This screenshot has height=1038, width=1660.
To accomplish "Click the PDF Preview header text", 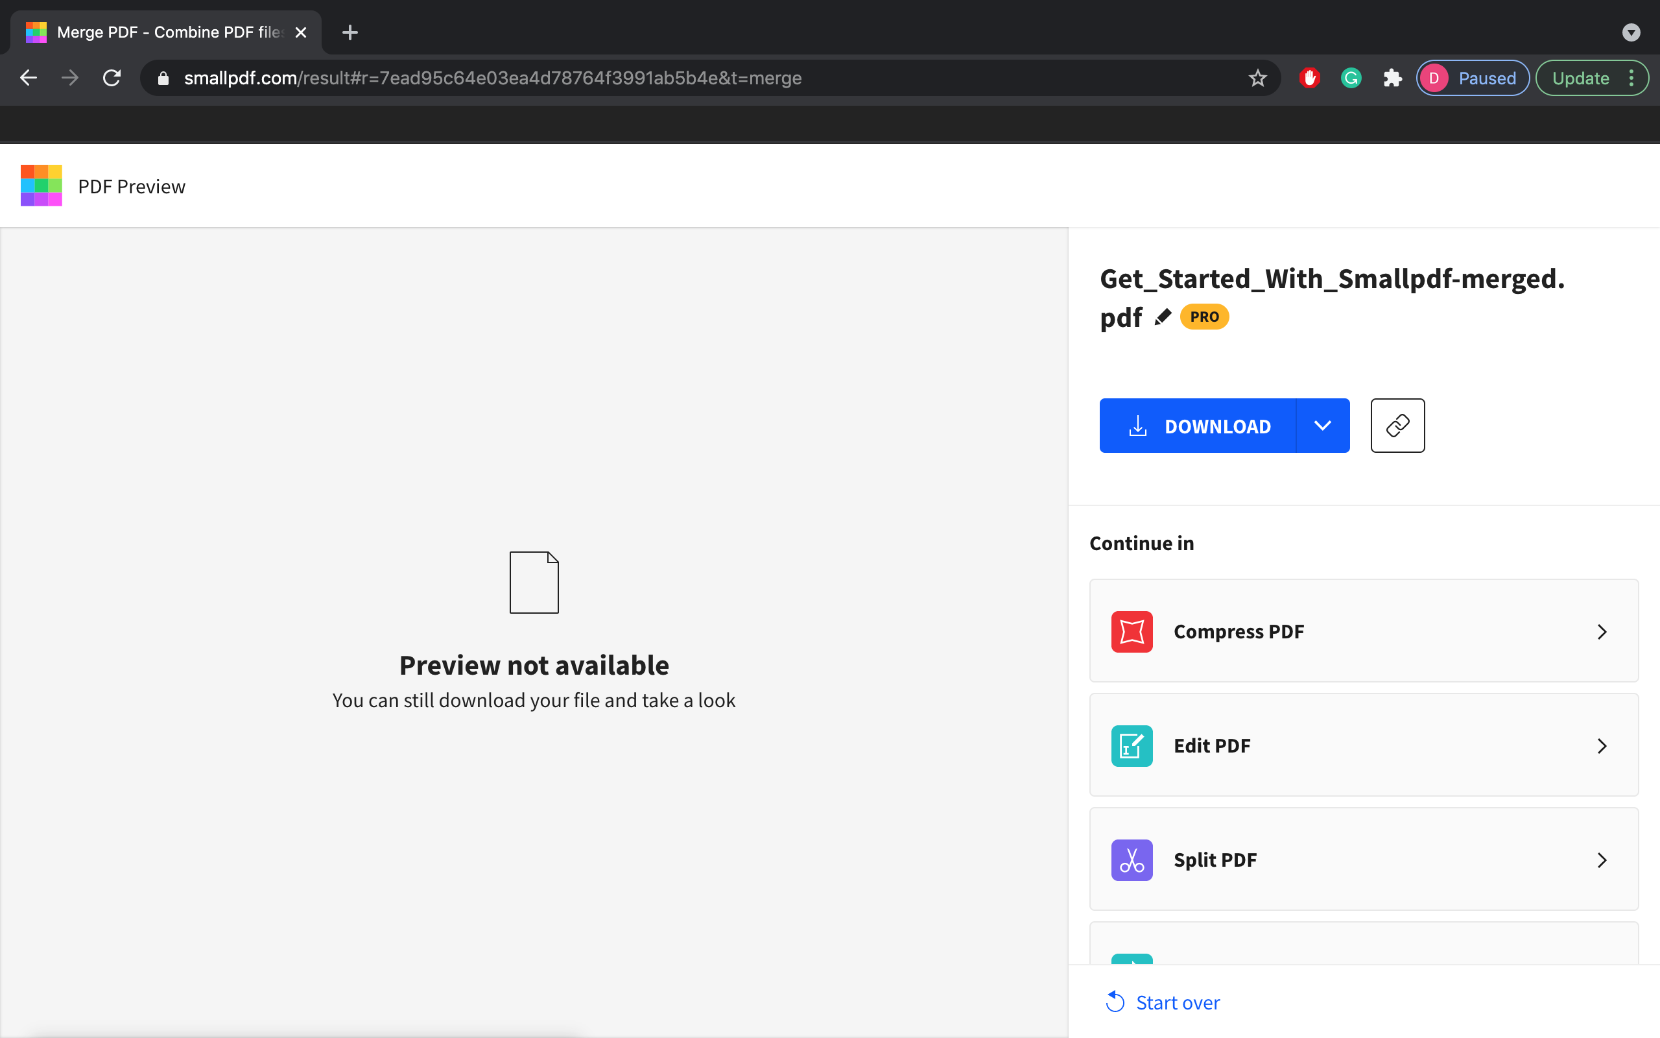I will tap(132, 186).
